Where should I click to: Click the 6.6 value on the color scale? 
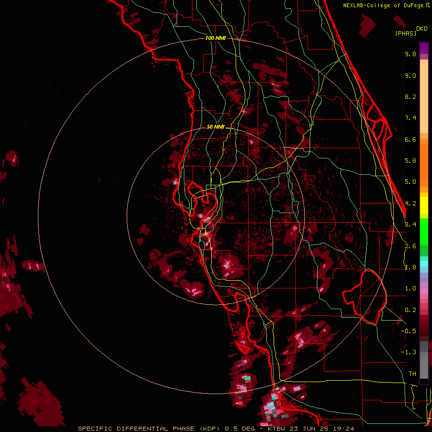click(x=410, y=140)
